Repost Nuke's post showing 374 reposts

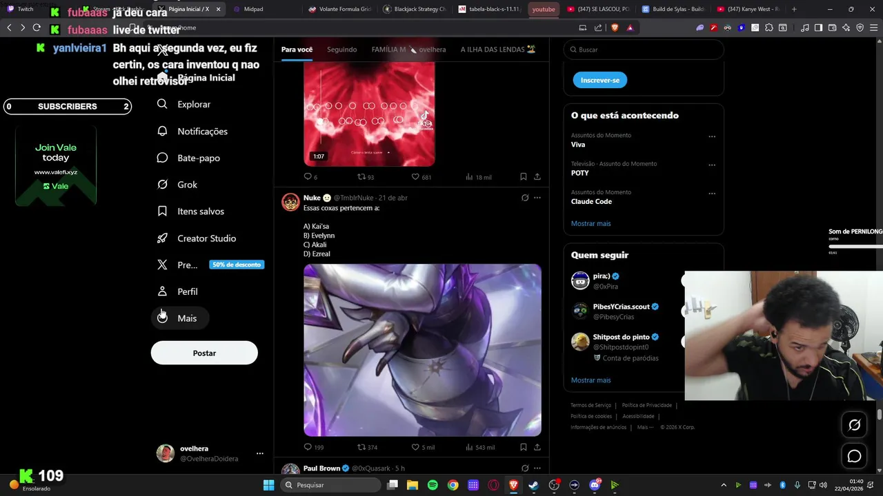click(367, 447)
